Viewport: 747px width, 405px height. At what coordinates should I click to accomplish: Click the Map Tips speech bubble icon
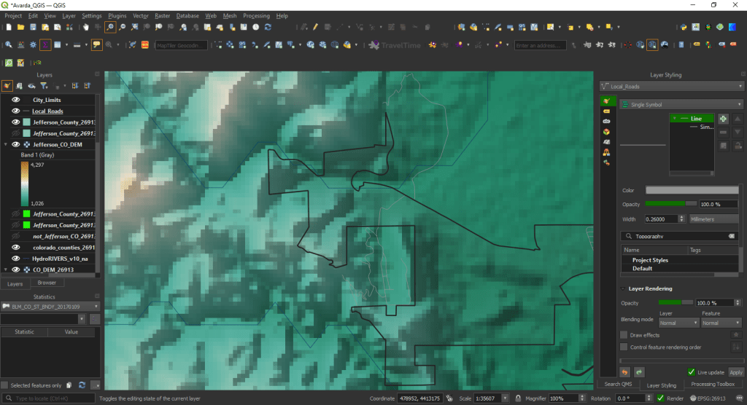point(96,45)
